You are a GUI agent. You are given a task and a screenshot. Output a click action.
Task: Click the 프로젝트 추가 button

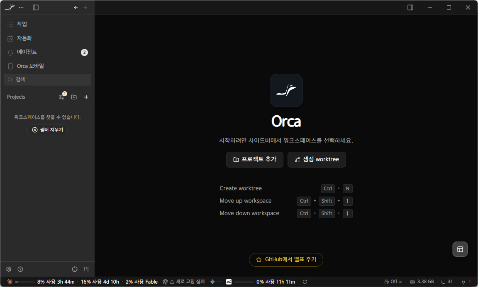[254, 159]
